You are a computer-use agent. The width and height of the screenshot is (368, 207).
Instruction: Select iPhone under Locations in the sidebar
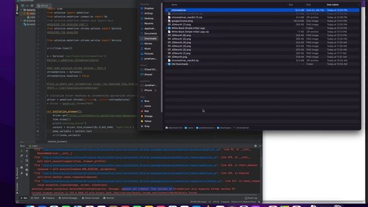pos(148,90)
